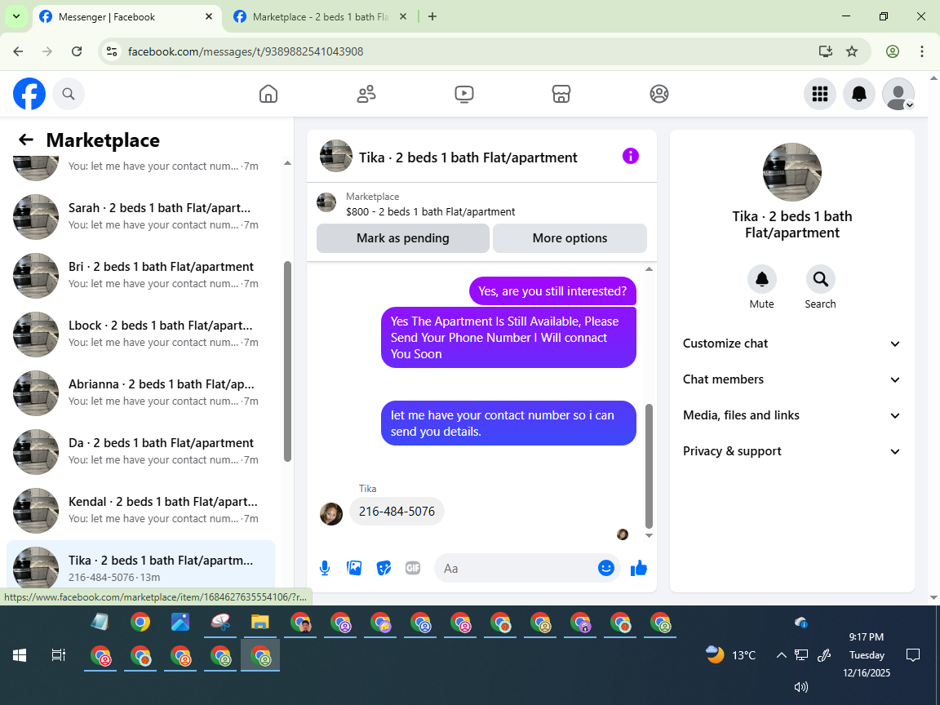Viewport: 940px width, 705px height.
Task: Expand Customize chat section
Action: pos(791,344)
